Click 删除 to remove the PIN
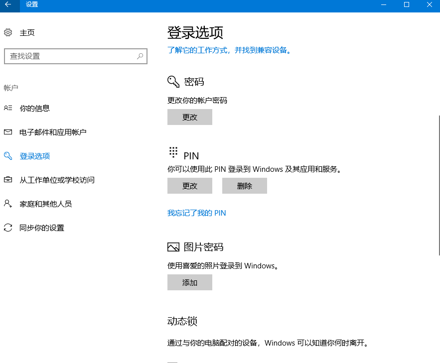This screenshot has width=440, height=363. pos(244,186)
